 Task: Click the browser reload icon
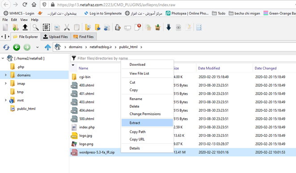point(25,4)
